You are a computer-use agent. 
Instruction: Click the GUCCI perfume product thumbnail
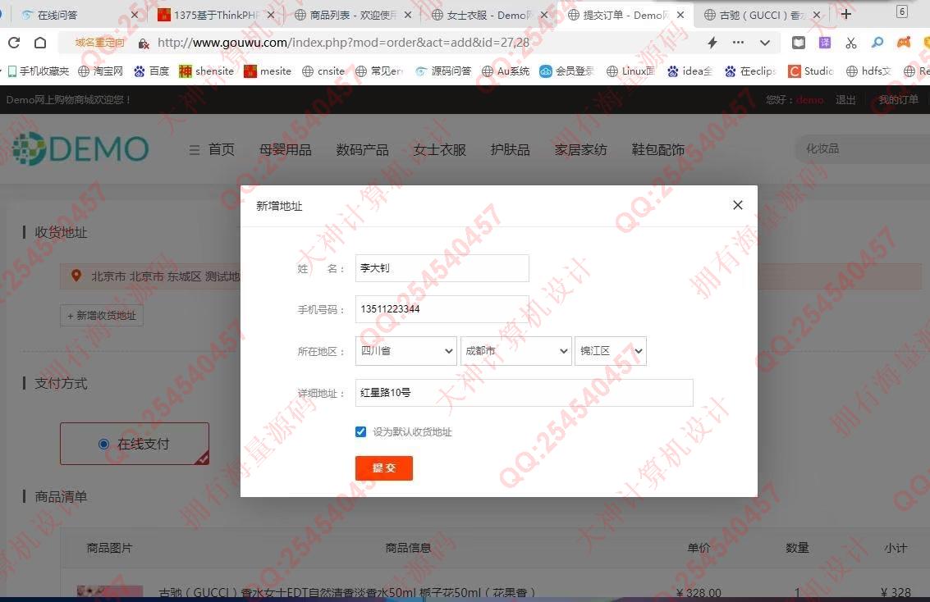point(110,591)
